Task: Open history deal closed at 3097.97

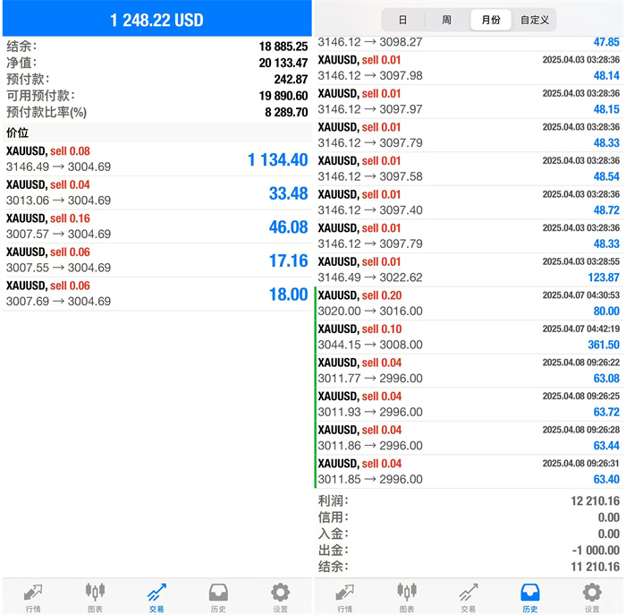Action: [469, 101]
